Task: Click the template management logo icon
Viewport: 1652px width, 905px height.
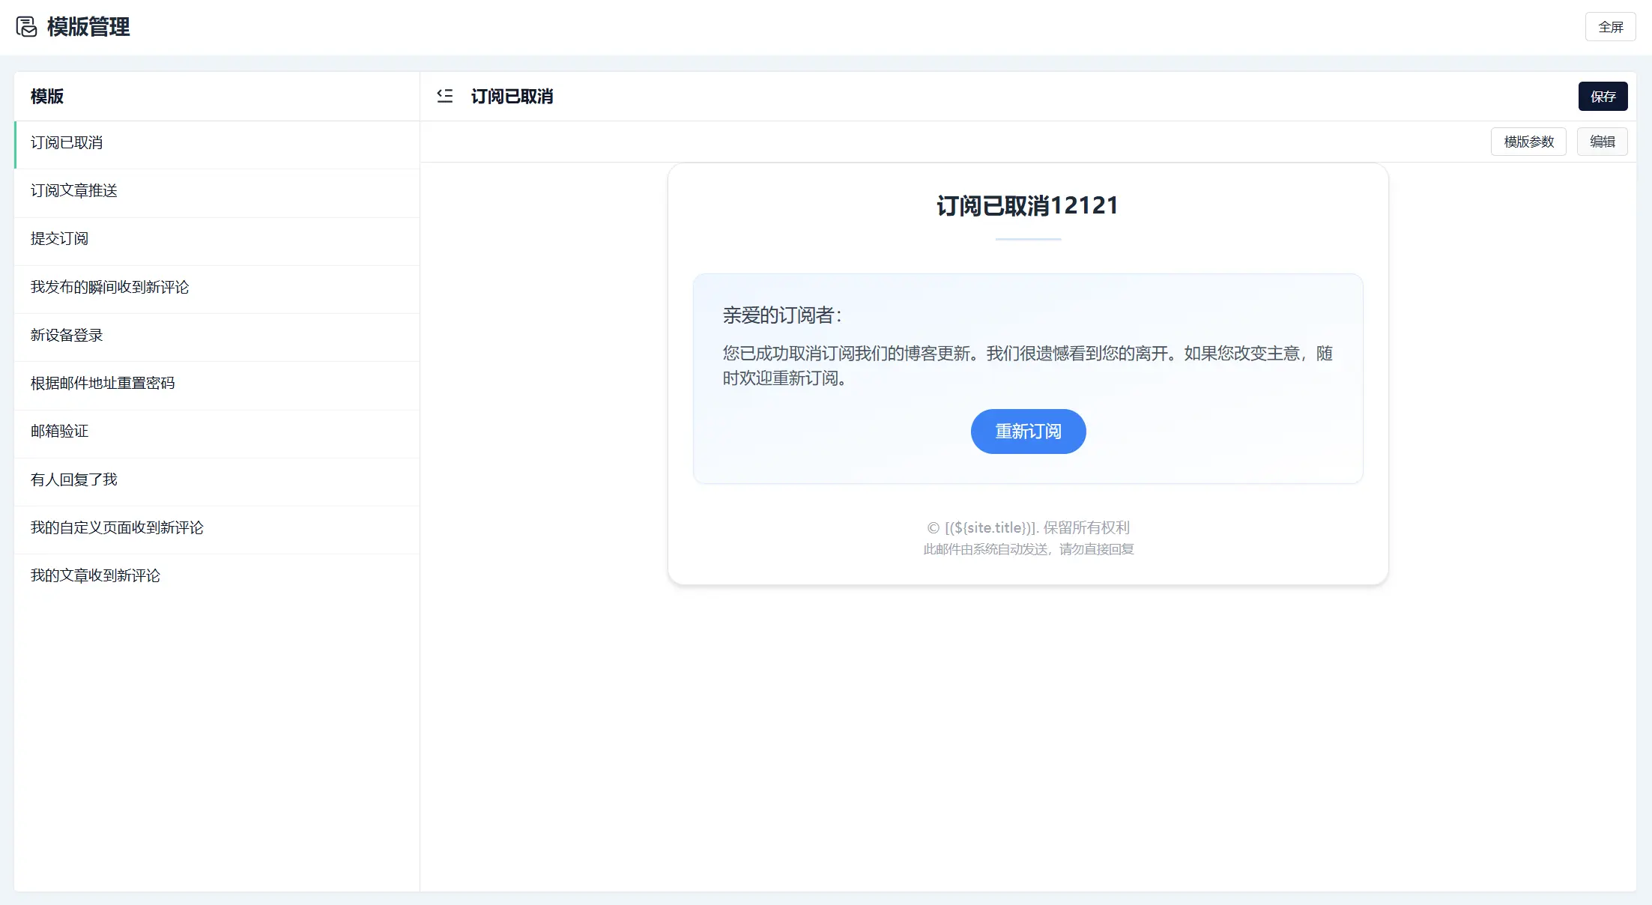Action: (x=27, y=27)
